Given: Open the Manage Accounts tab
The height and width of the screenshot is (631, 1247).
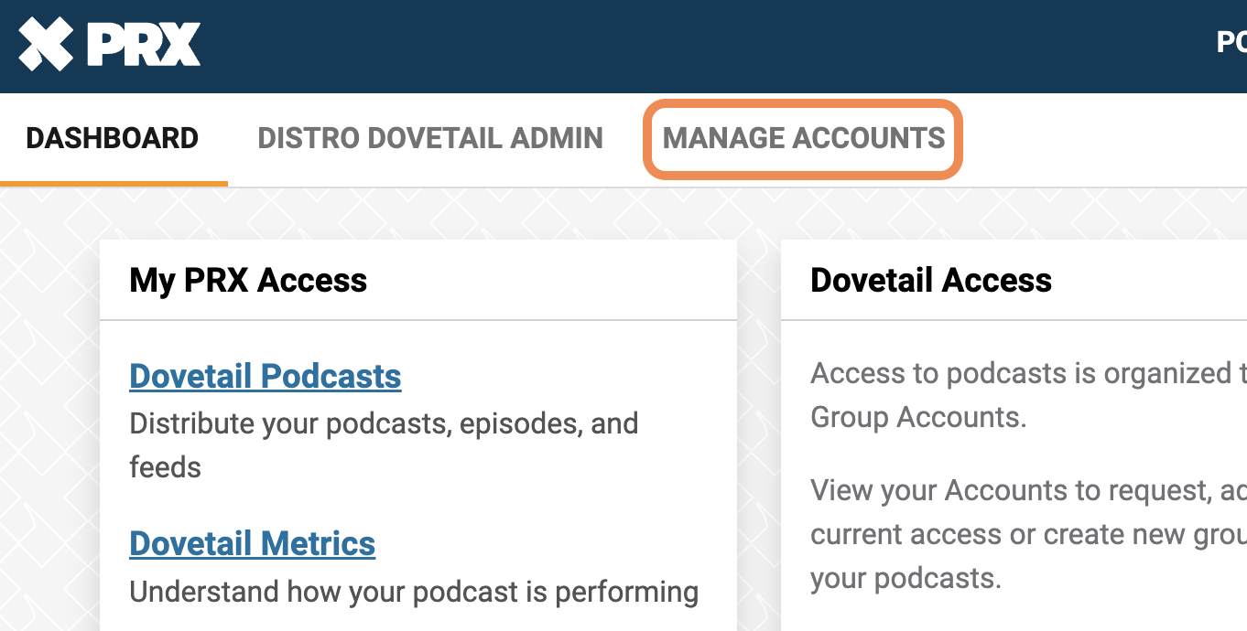Looking at the screenshot, I should (x=804, y=138).
